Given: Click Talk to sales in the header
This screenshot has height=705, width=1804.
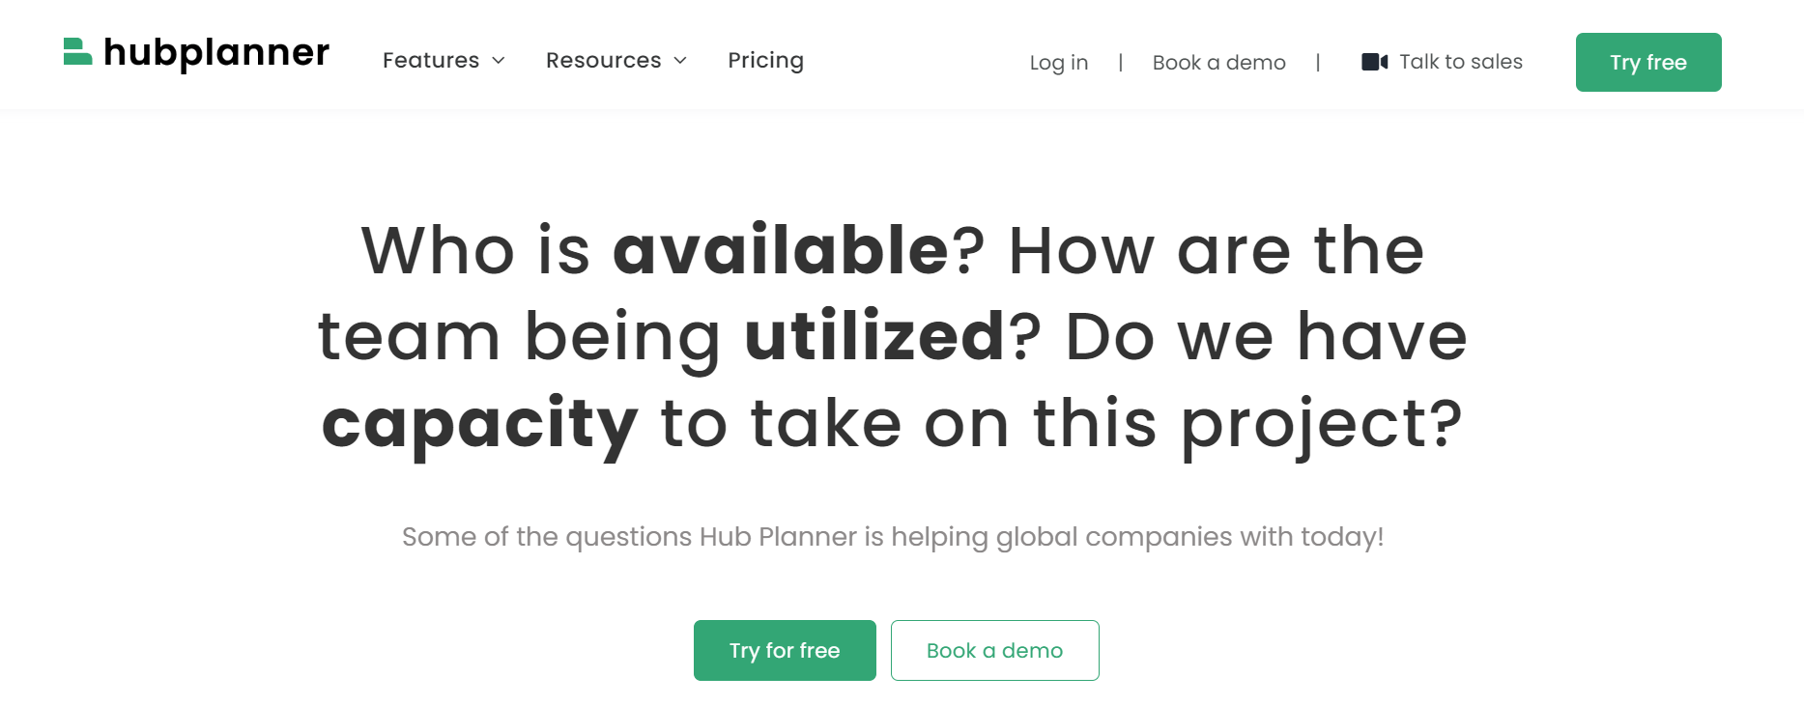Looking at the screenshot, I should (x=1460, y=61).
